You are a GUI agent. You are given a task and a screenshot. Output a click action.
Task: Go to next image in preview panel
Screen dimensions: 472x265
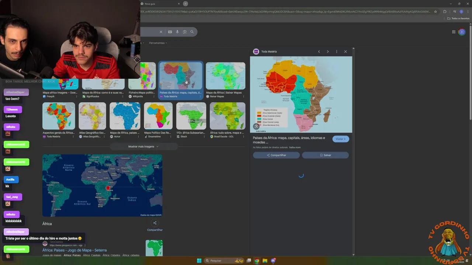point(328,52)
